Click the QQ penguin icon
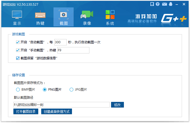The image size is (190, 123). point(170,4)
